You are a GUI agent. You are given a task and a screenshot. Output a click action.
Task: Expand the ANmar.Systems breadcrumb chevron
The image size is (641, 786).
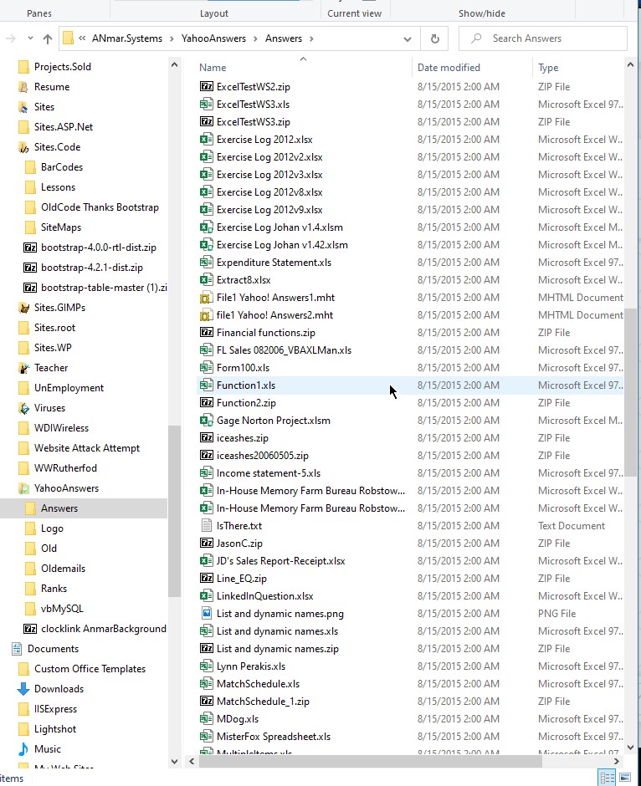172,38
